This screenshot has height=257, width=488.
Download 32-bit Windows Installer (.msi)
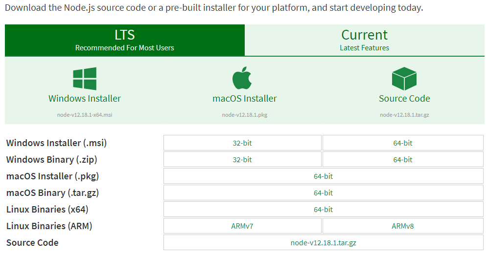pos(242,143)
